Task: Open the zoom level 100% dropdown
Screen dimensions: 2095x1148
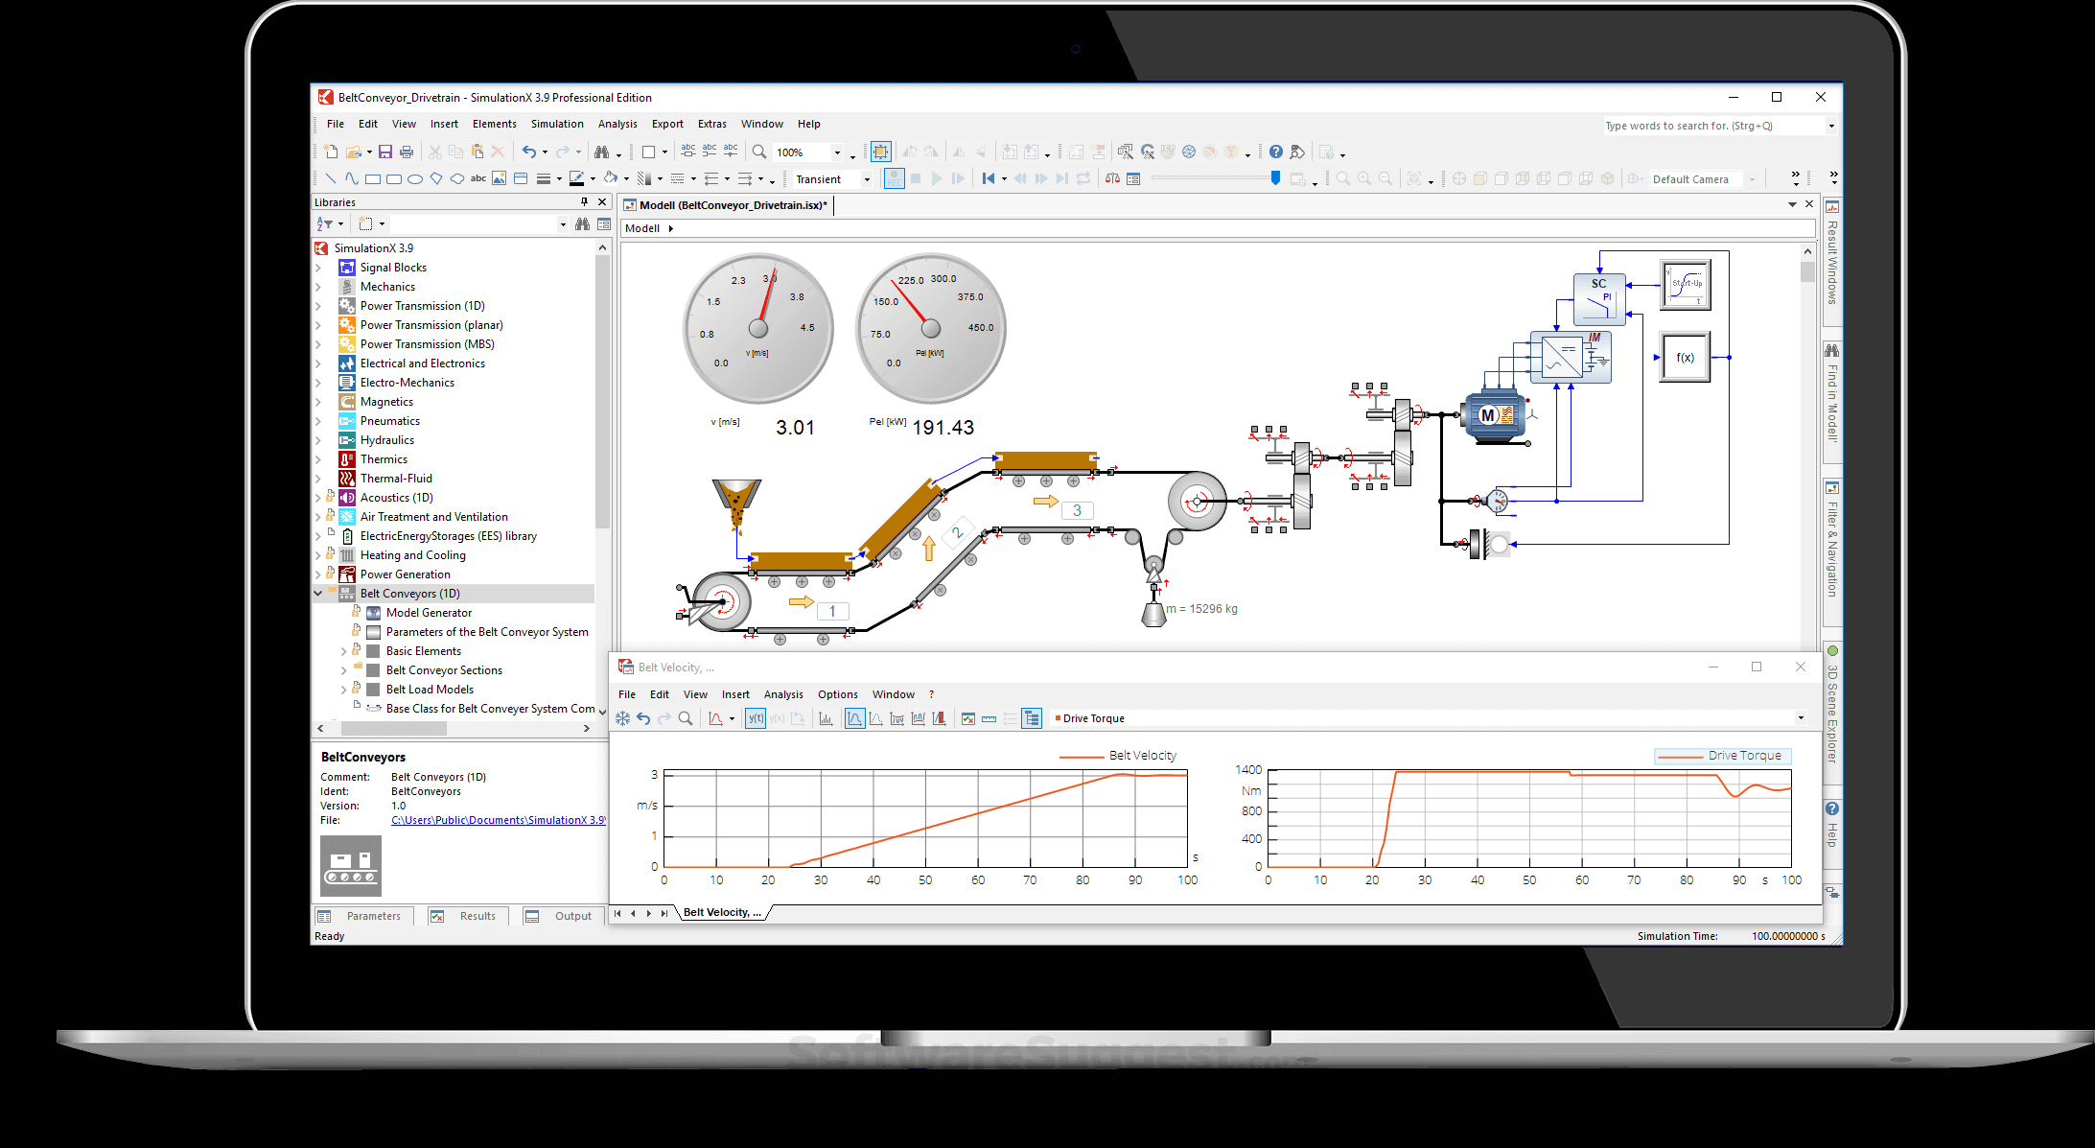Action: point(836,152)
